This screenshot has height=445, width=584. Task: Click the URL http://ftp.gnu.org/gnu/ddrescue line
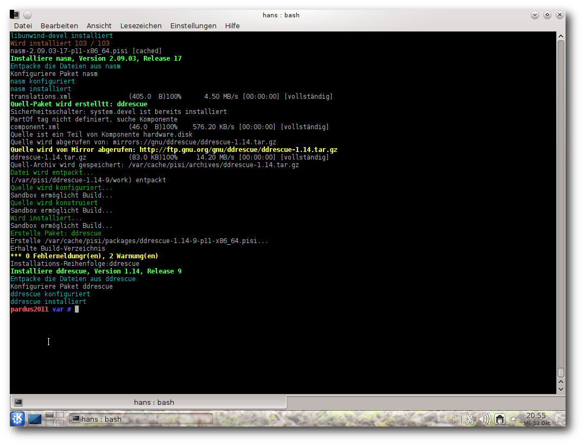pyautogui.click(x=238, y=150)
